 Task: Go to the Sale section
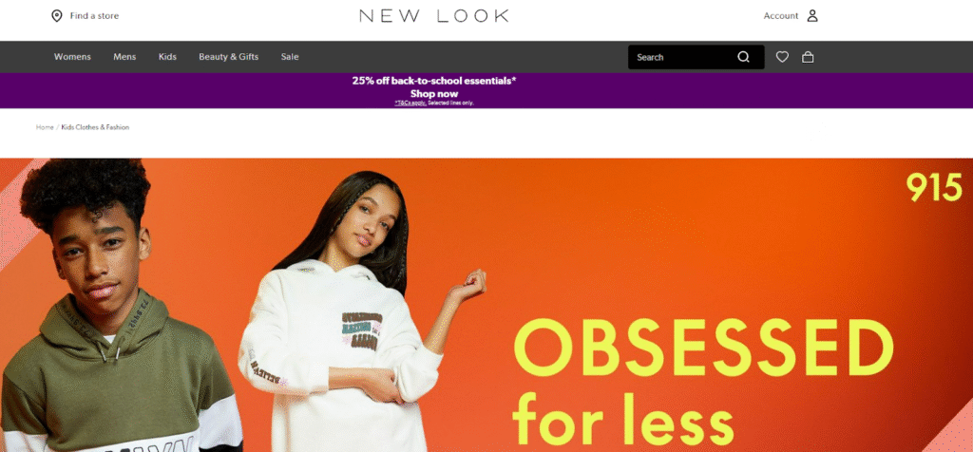pos(290,56)
